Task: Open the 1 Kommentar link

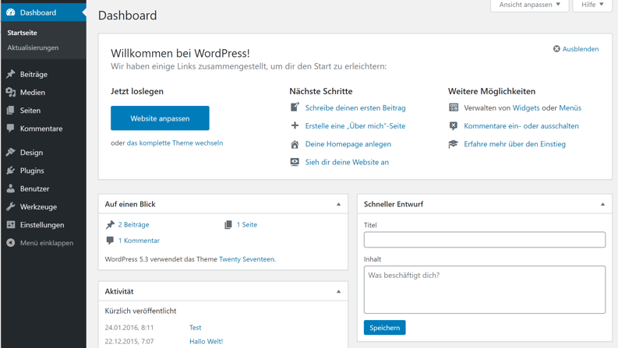Action: click(139, 241)
